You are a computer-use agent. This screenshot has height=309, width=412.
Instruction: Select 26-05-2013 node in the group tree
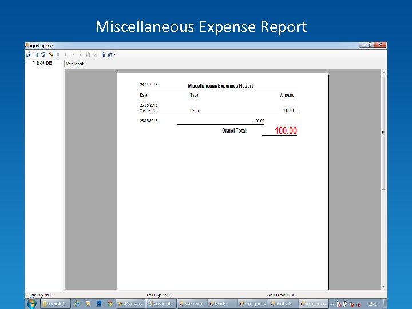43,63
